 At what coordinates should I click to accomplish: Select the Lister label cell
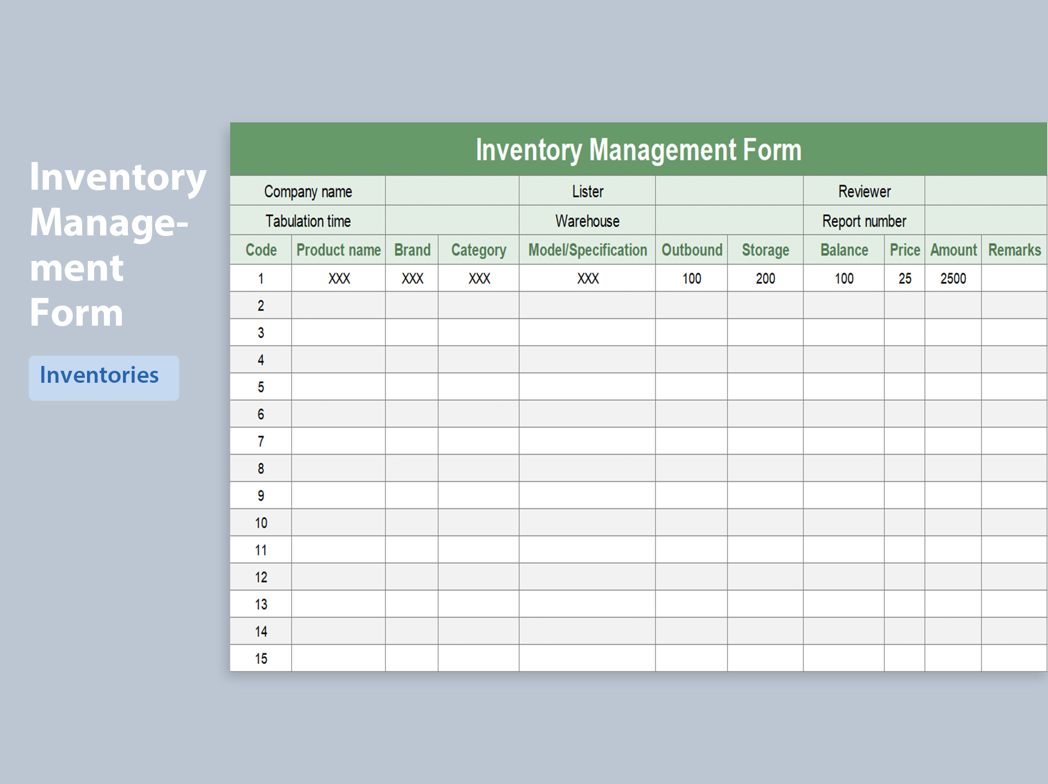pyautogui.click(x=587, y=191)
